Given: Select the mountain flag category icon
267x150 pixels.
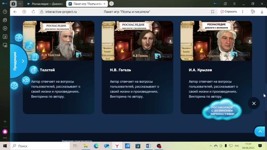Looking at the screenshot, I should coord(30,45).
